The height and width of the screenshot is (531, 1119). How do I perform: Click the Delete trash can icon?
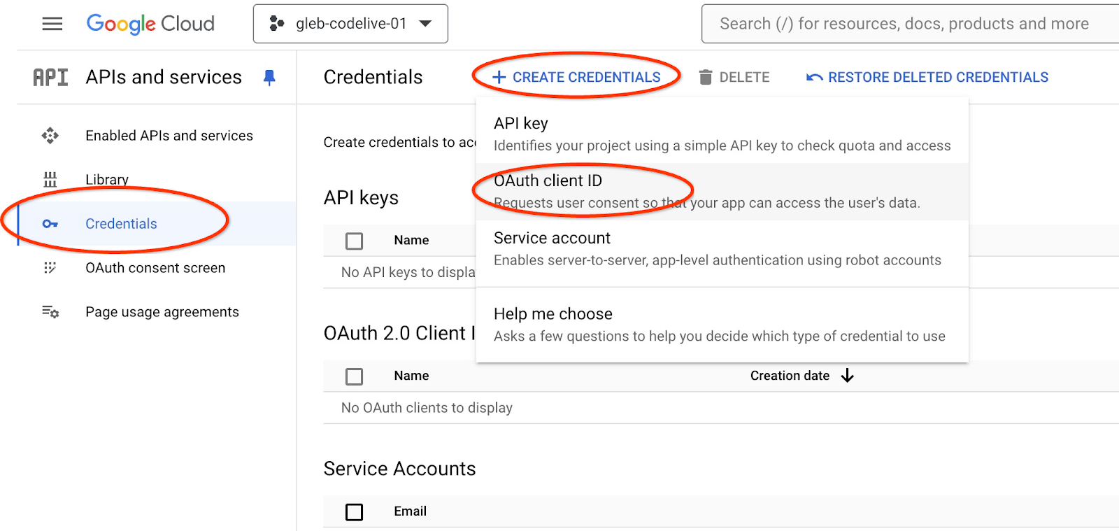[x=706, y=78]
